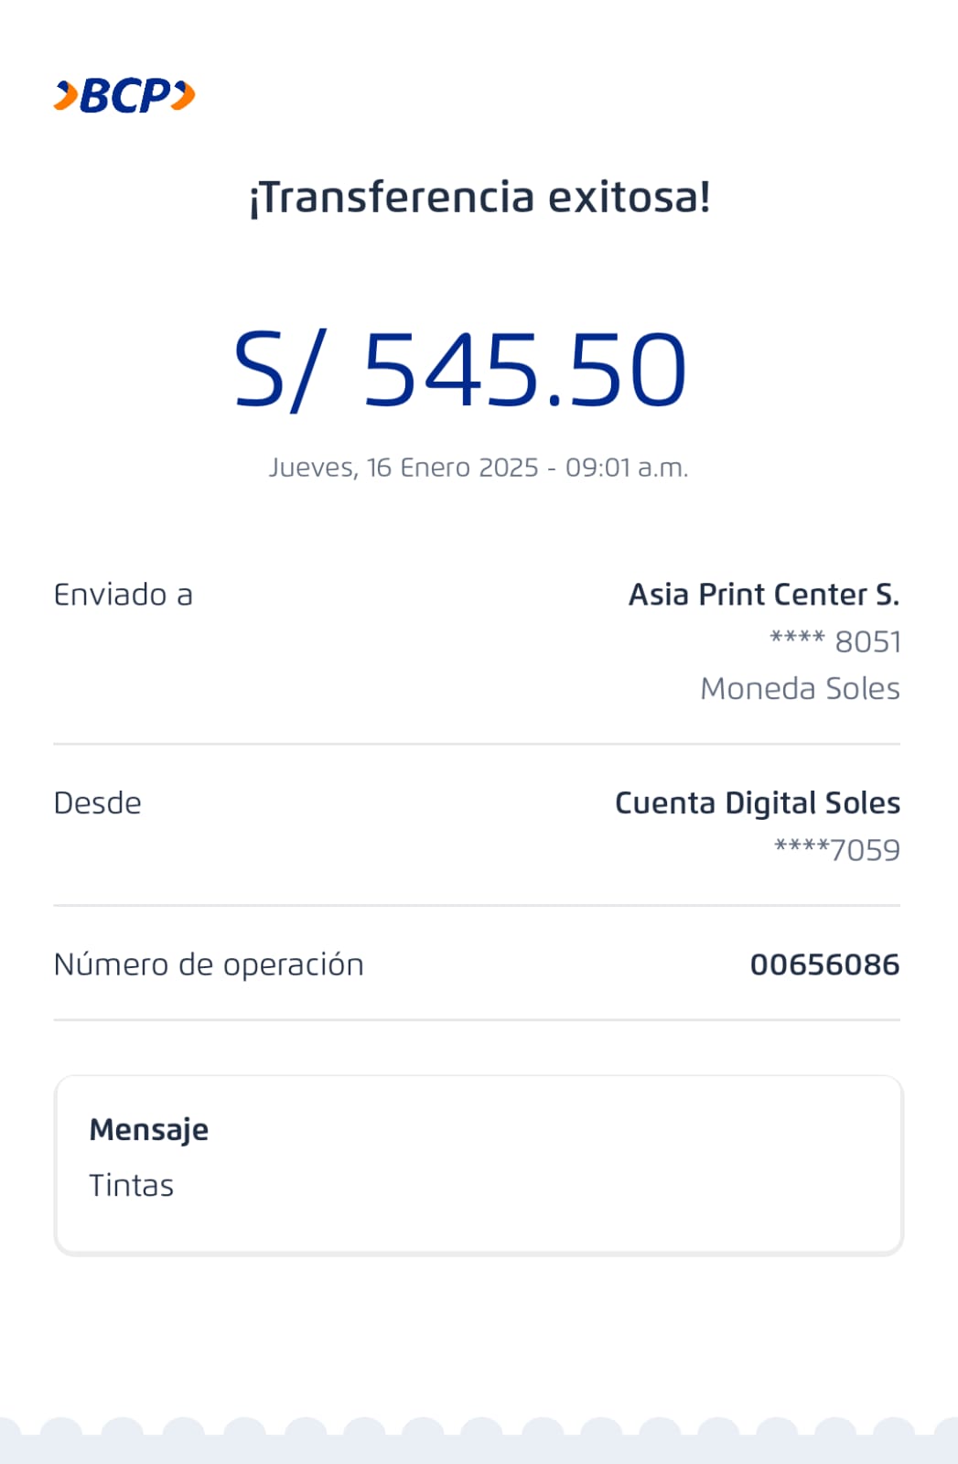Click the left orange chevron of the BCP logo
The height and width of the screenshot is (1464, 958).
66,96
